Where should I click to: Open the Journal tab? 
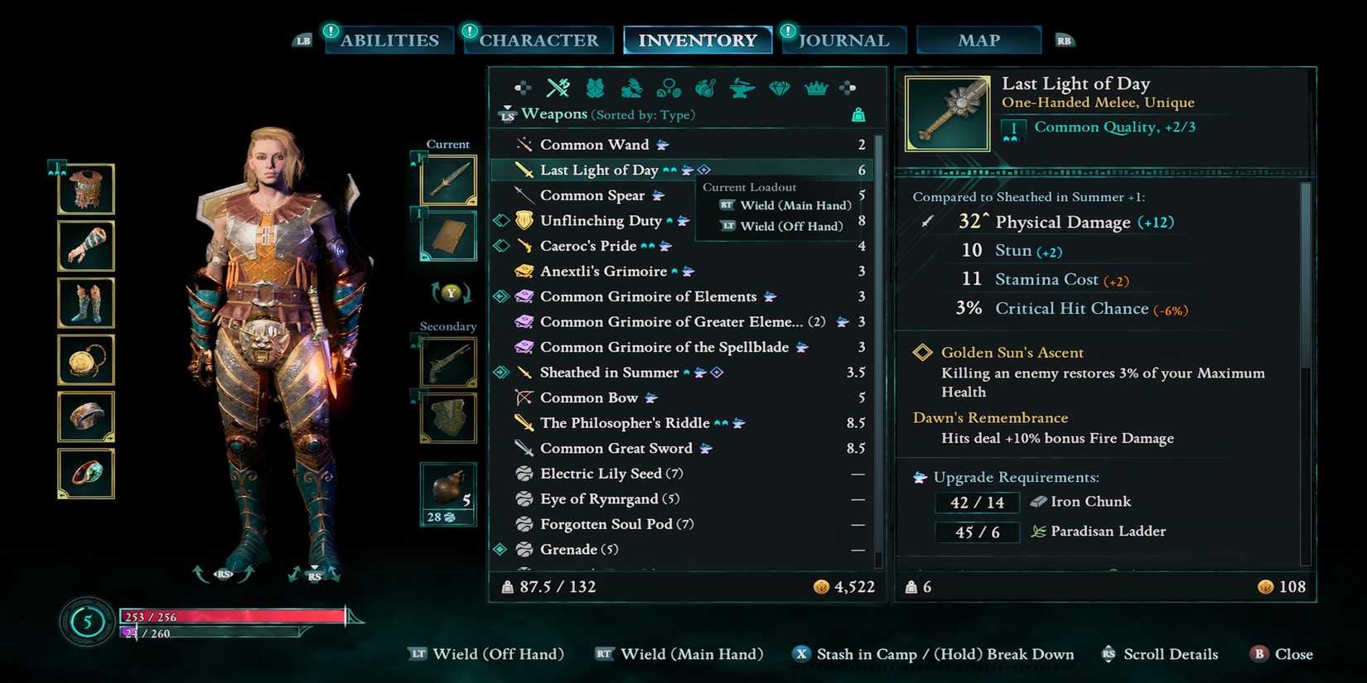(843, 40)
